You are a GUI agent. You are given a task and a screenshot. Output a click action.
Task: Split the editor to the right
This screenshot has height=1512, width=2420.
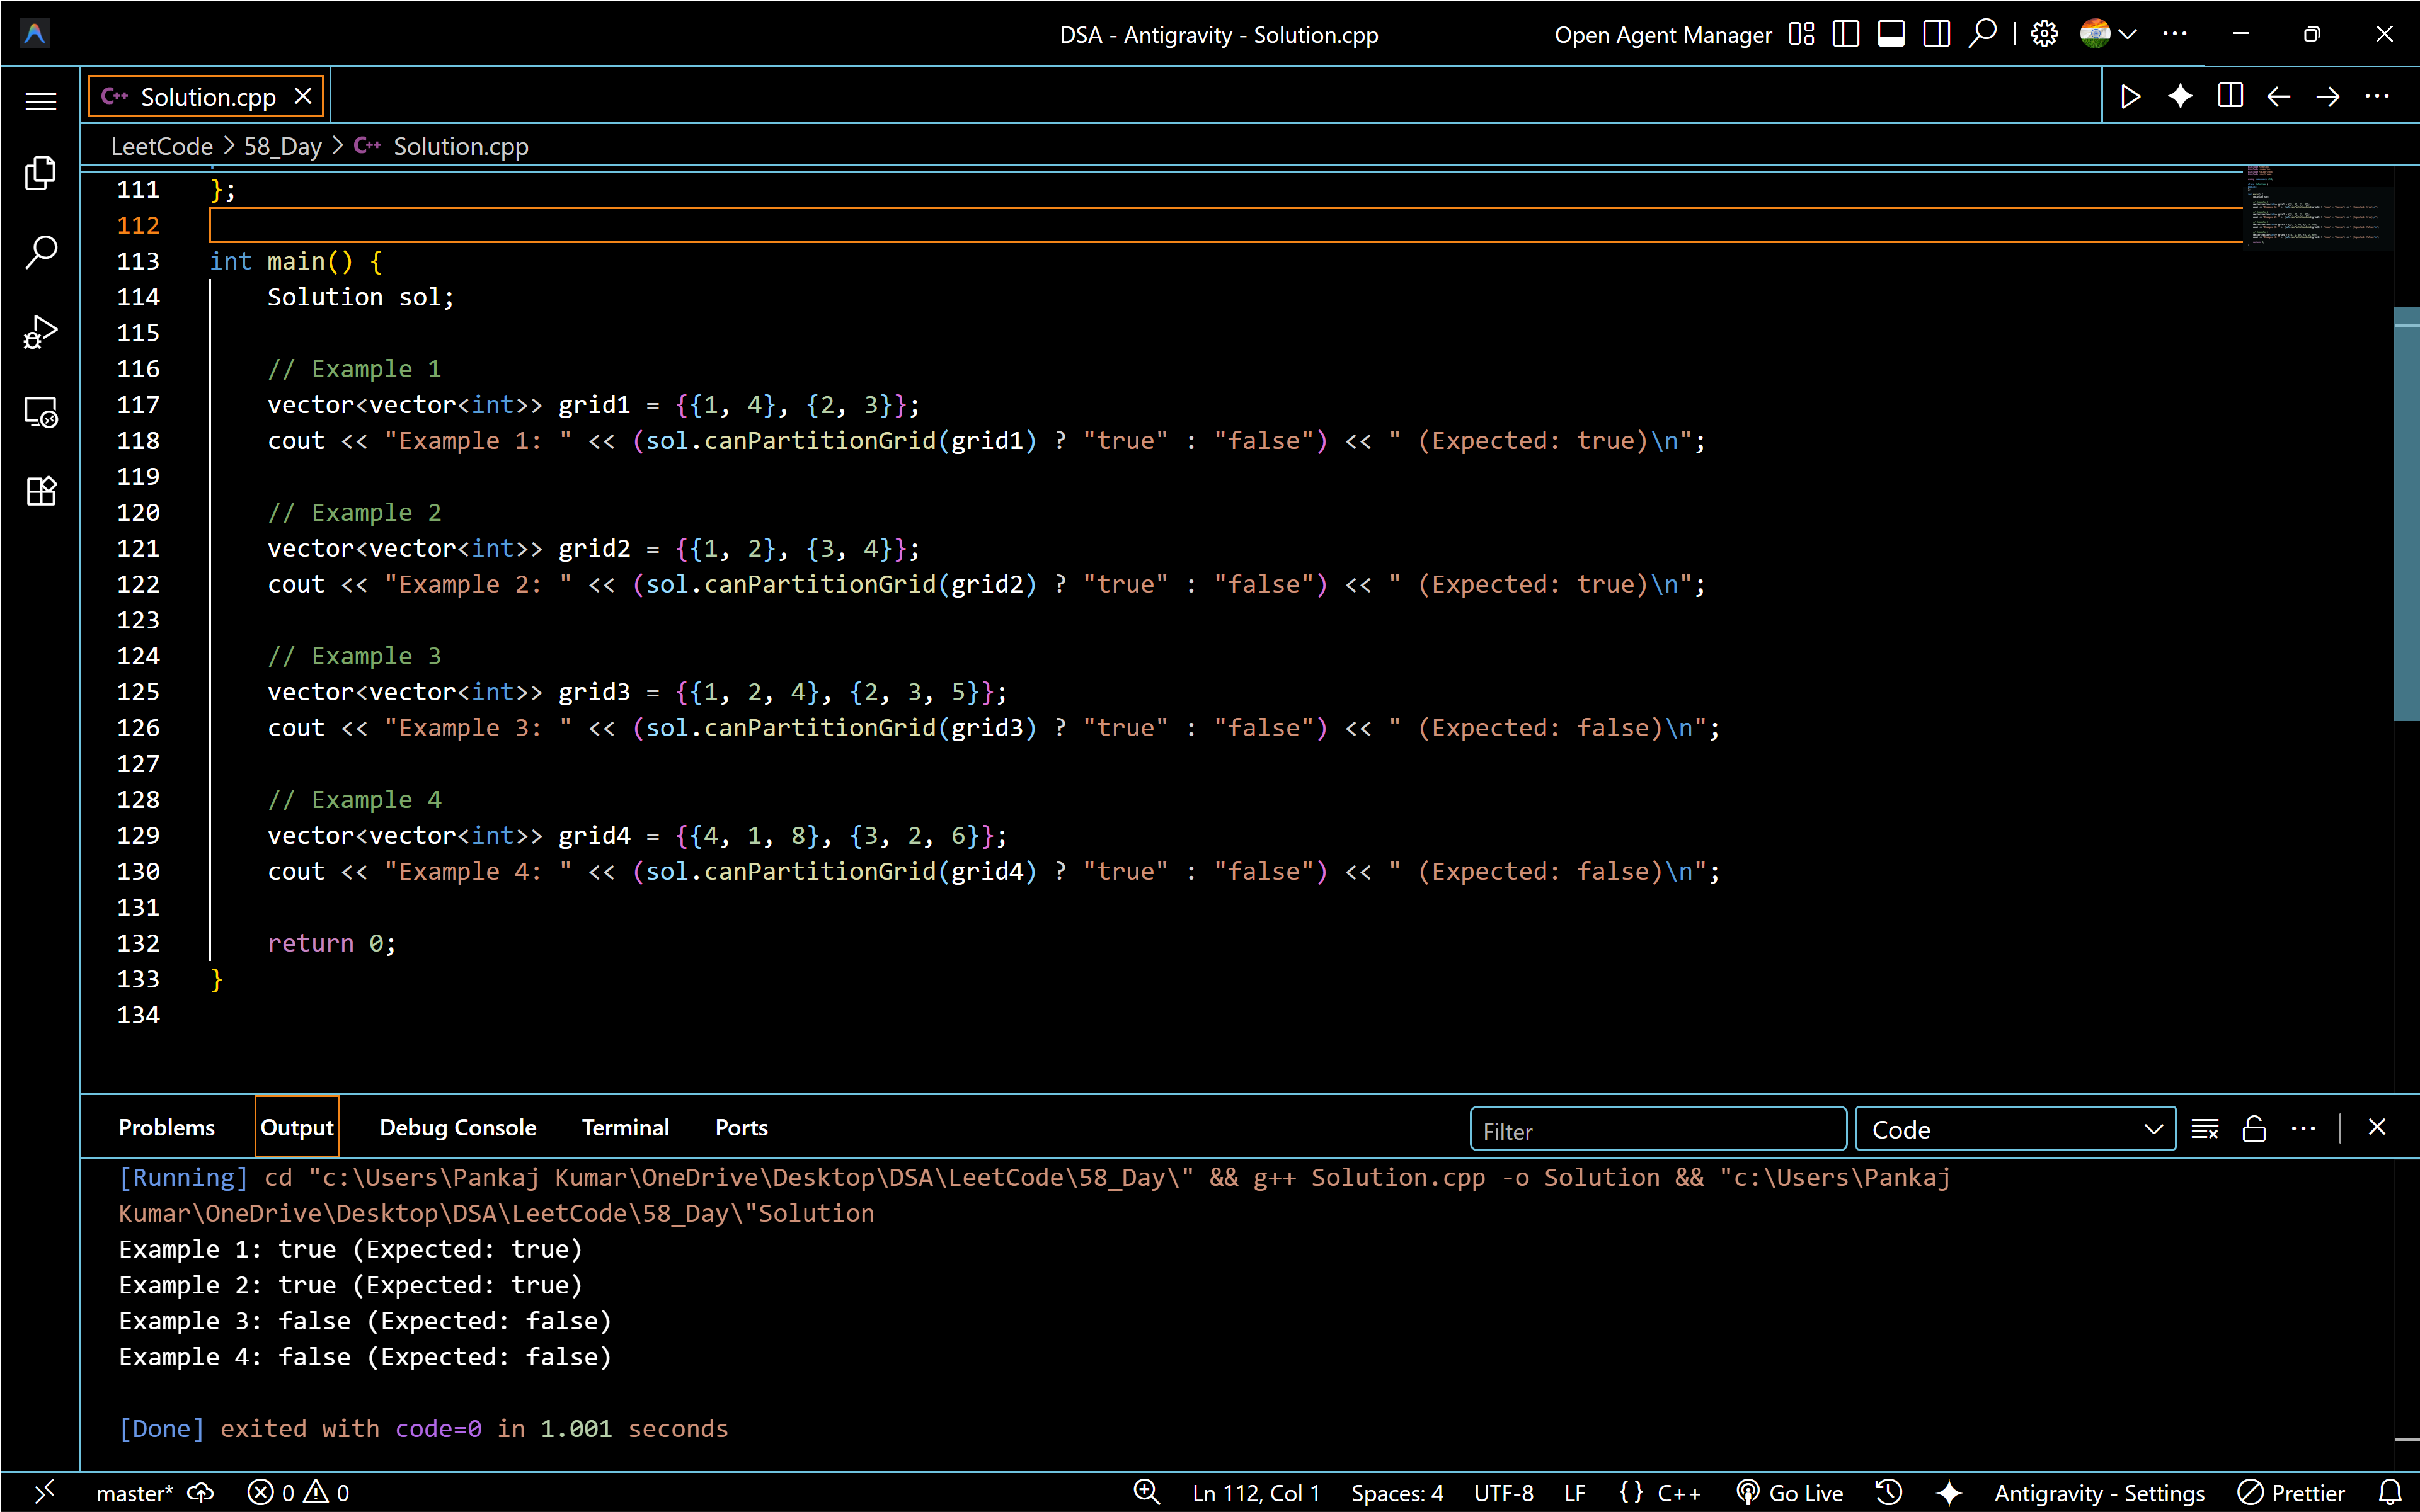[2230, 97]
